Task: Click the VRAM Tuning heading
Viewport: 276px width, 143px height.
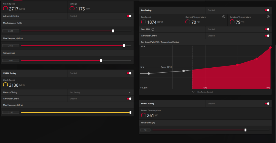Action: pyautogui.click(x=9, y=73)
